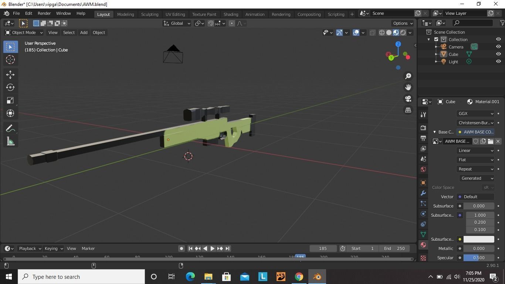This screenshot has height=284, width=505.
Task: Open Linear interpolation dropdown
Action: coord(475,151)
